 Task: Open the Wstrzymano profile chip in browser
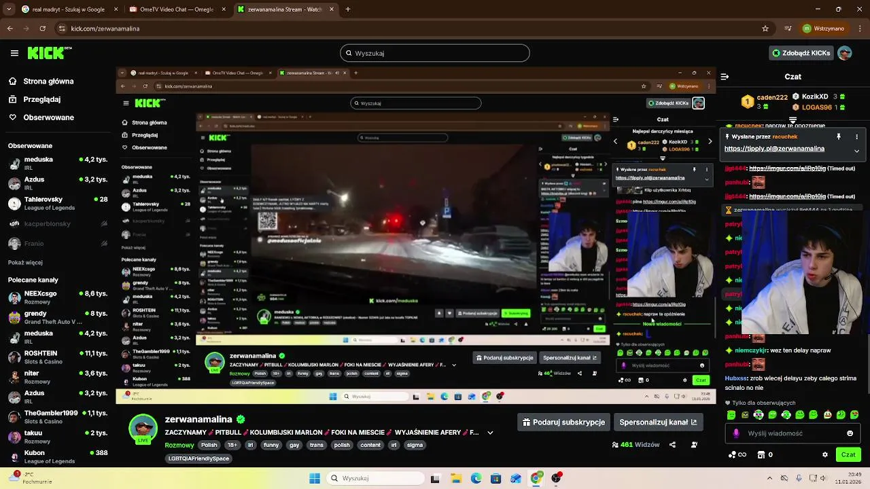point(824,29)
